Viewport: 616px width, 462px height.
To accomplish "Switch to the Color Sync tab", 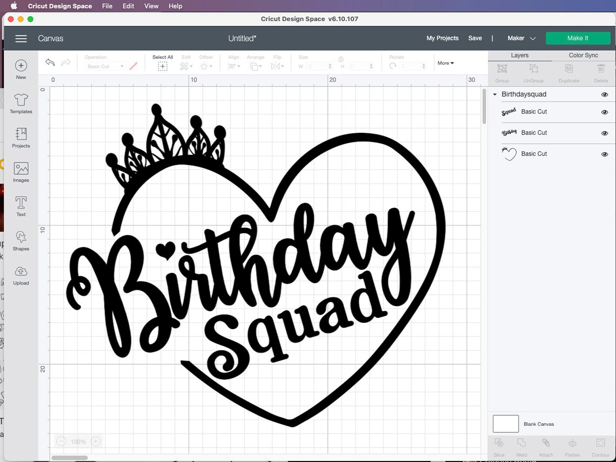I will [583, 55].
